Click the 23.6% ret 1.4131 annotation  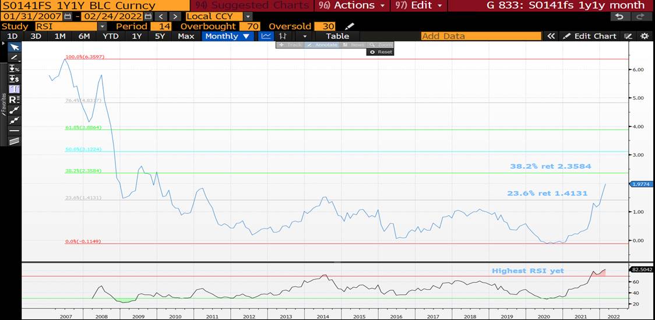(547, 194)
